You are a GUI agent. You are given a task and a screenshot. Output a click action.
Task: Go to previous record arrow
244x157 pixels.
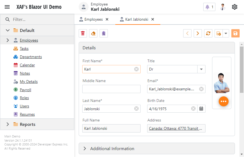pyautogui.click(x=187, y=33)
